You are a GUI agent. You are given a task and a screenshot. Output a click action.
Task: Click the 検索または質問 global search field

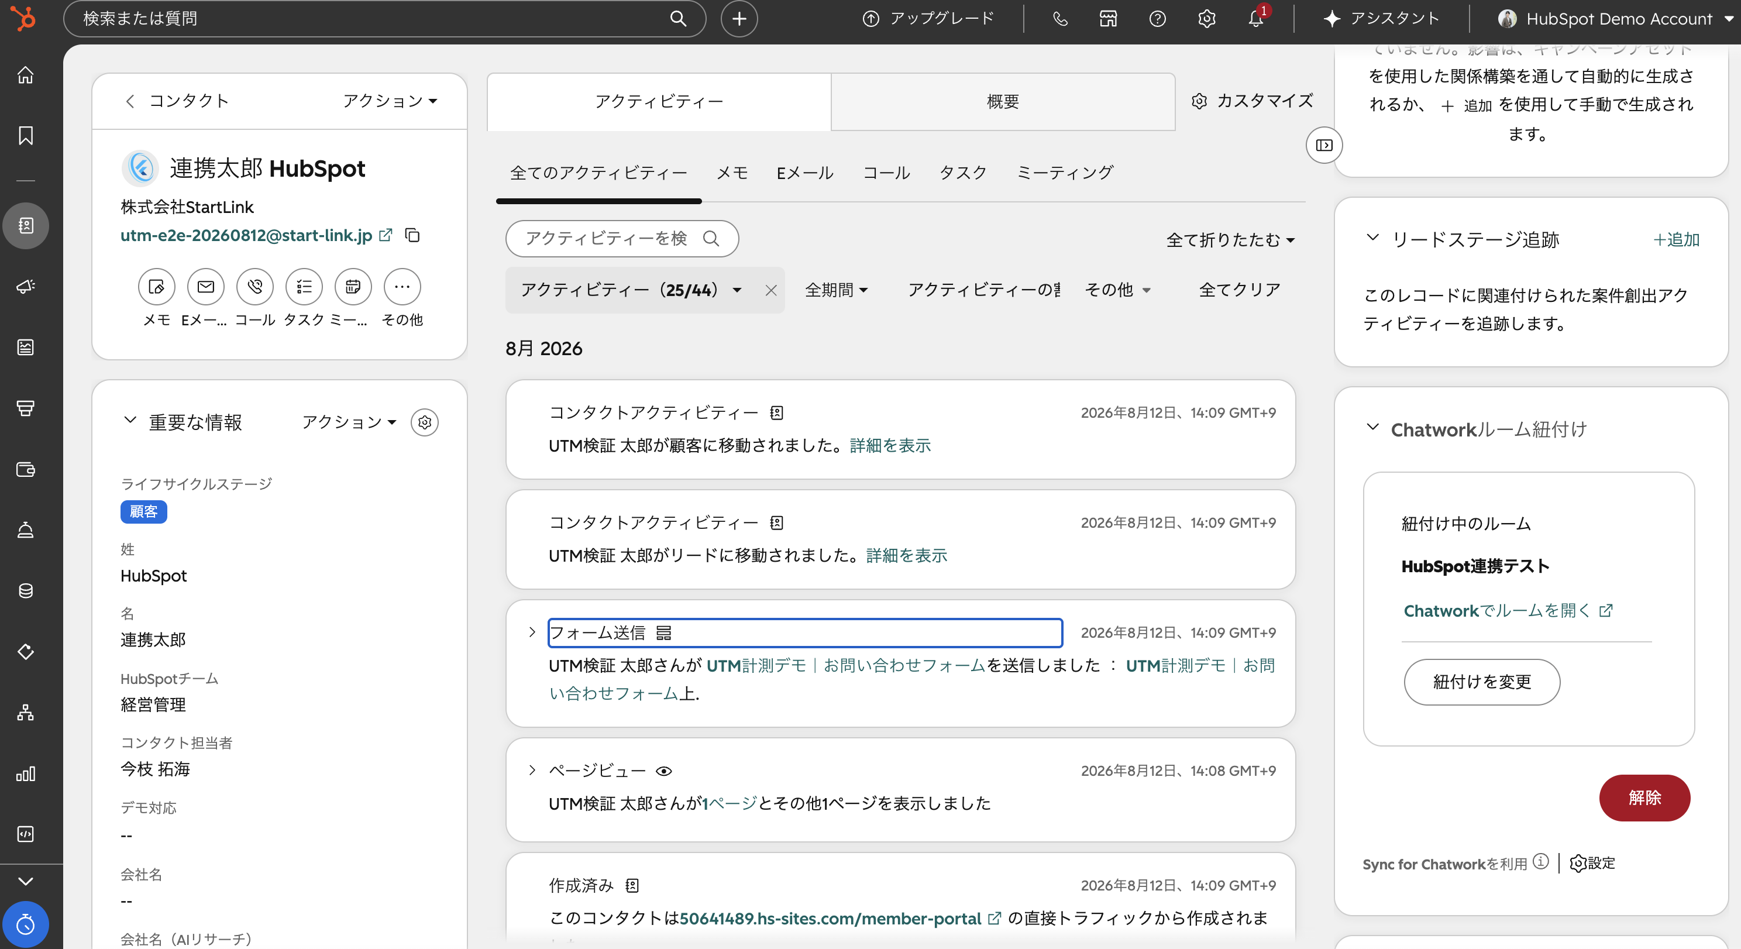tap(384, 18)
